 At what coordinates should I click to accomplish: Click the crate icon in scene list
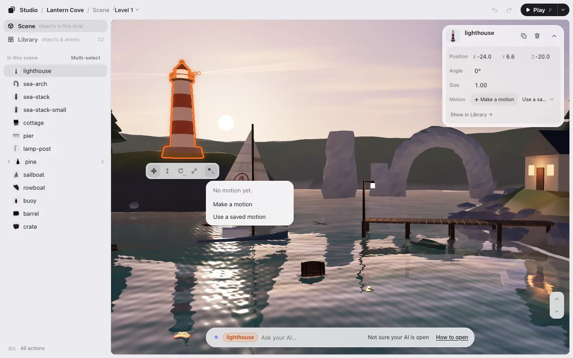(x=16, y=226)
